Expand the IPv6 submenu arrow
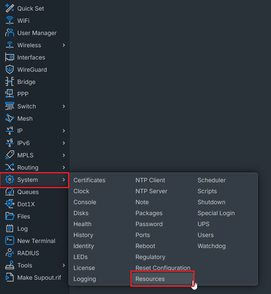Image resolution: width=271 pixels, height=294 pixels. pyautogui.click(x=64, y=143)
